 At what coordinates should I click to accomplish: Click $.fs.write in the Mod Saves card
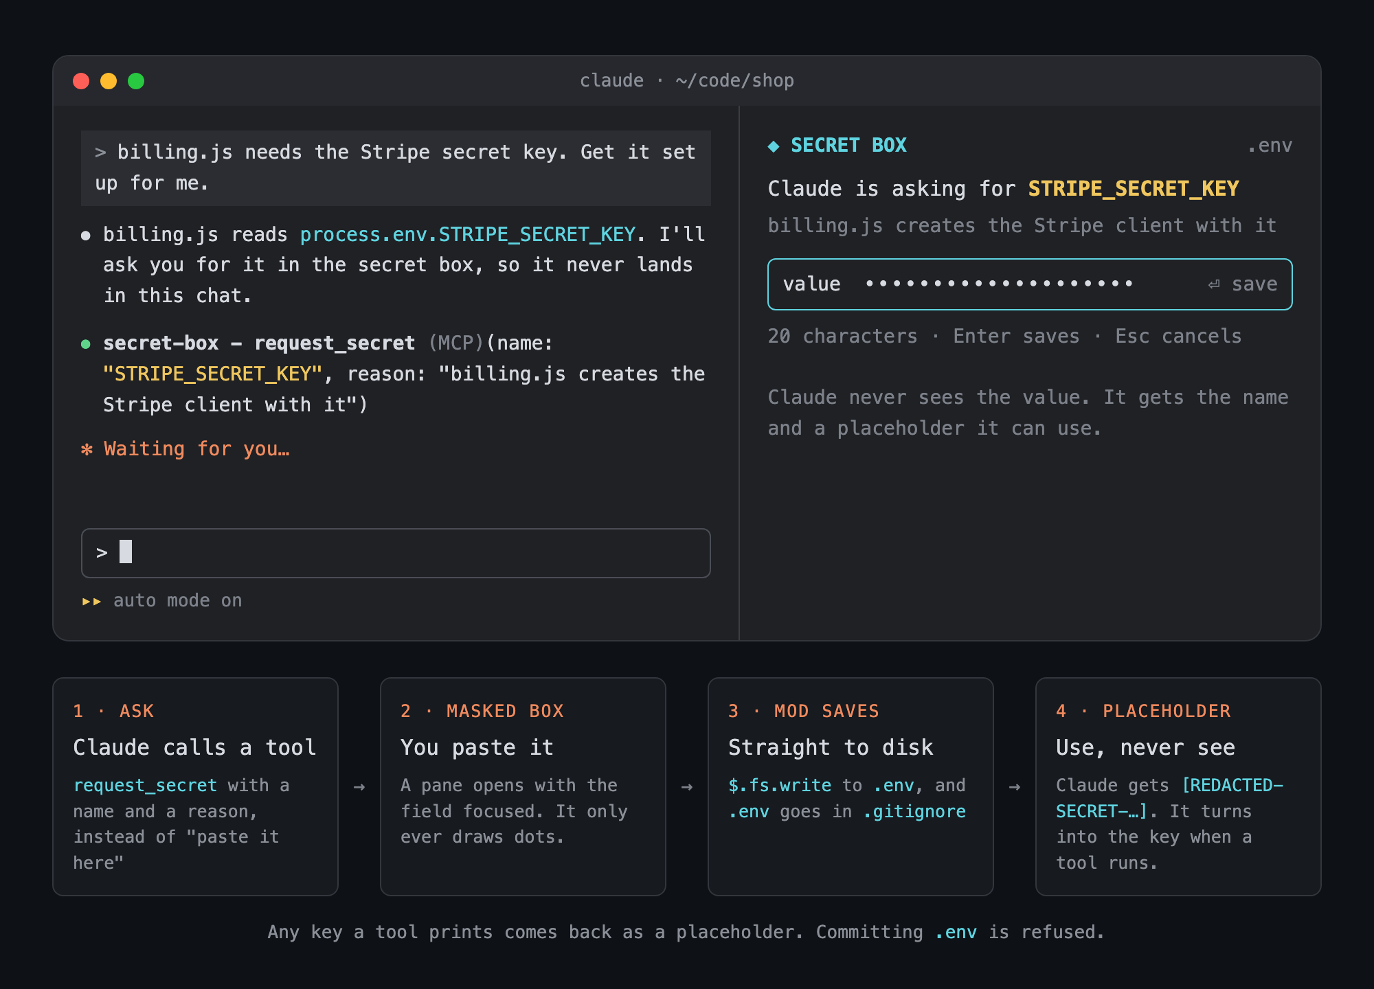pos(780,786)
